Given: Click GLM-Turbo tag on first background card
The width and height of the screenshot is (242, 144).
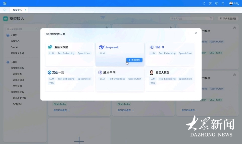Looking at the screenshot, I should pos(60,104).
